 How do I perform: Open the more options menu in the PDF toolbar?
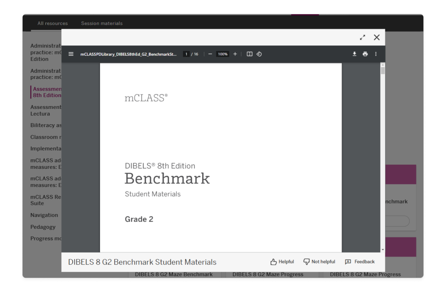[x=376, y=54]
